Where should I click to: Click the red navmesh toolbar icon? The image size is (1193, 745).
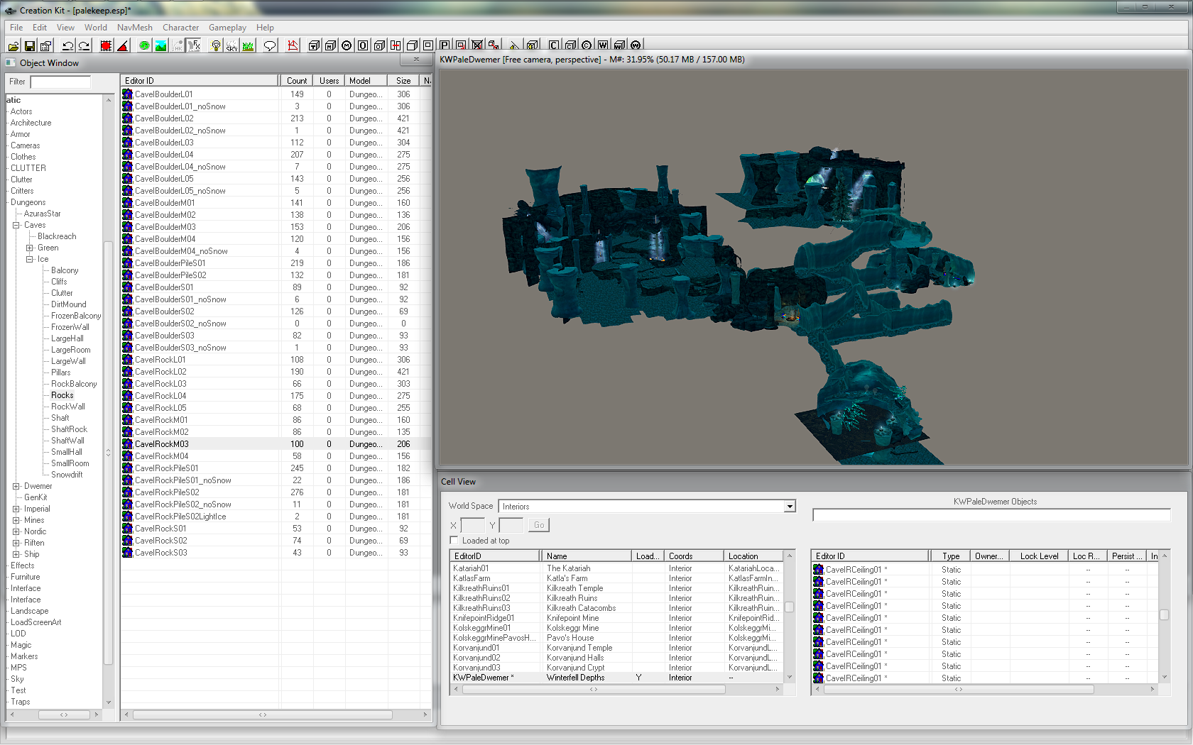point(293,46)
